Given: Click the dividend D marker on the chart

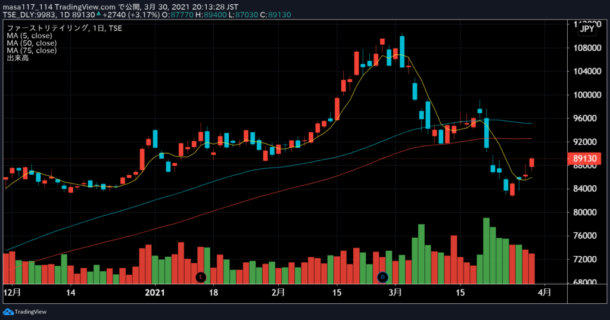Looking at the screenshot, I should [383, 277].
